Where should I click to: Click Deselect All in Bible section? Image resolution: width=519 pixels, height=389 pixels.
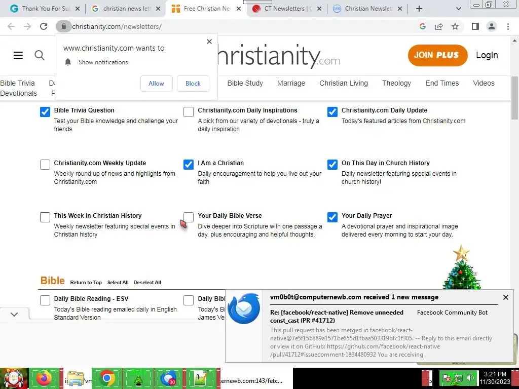147,283
